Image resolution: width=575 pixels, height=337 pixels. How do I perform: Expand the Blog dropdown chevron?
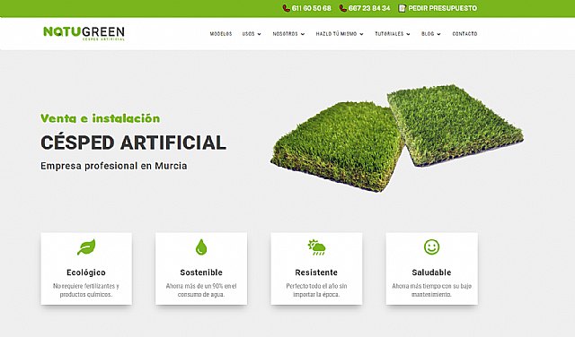coord(439,34)
